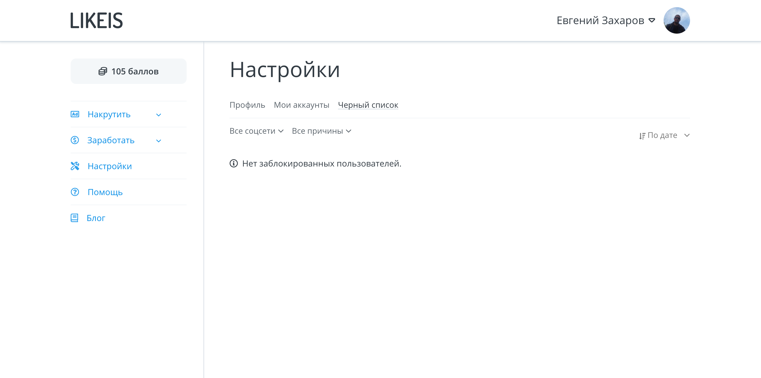The height and width of the screenshot is (378, 761).
Task: Click the question mark Помощь icon
Action: (75, 192)
